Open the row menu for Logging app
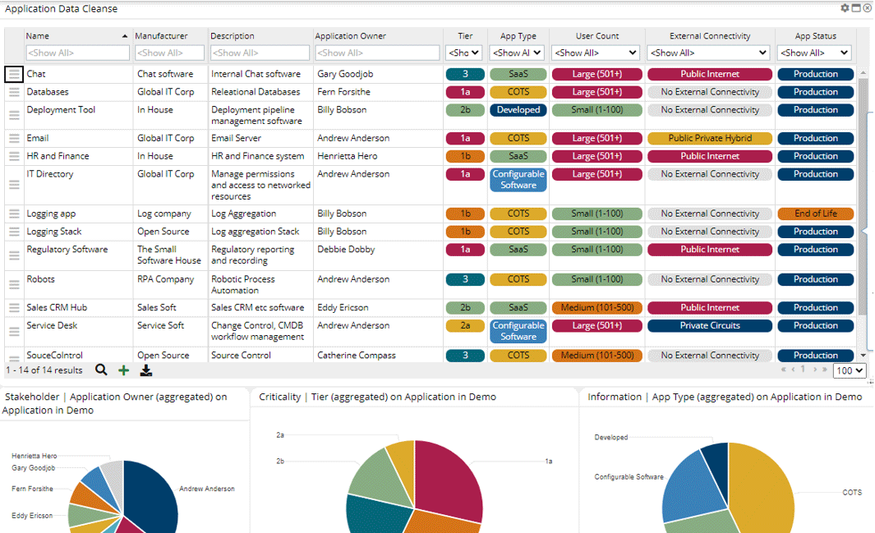The width and height of the screenshot is (875, 533). point(14,214)
